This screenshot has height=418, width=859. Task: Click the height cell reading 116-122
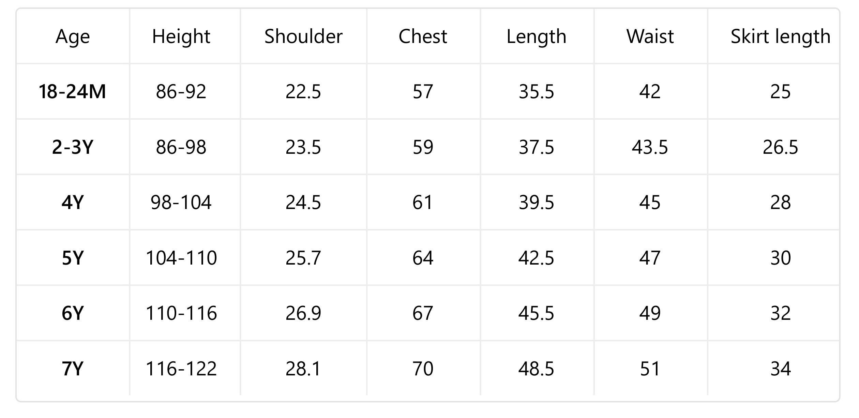(181, 369)
